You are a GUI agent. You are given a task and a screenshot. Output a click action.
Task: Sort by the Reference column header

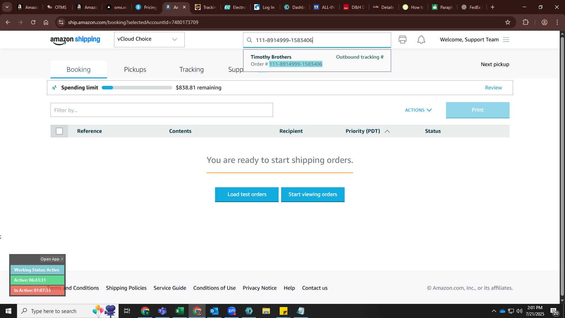pyautogui.click(x=89, y=131)
